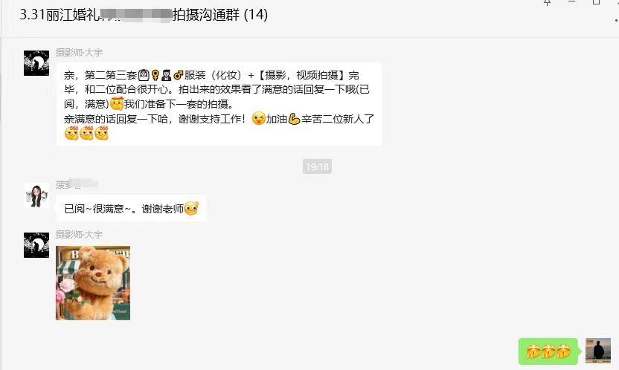619x370 pixels.
Task: Click the emoji after 谢谢老师
Action: pos(191,209)
